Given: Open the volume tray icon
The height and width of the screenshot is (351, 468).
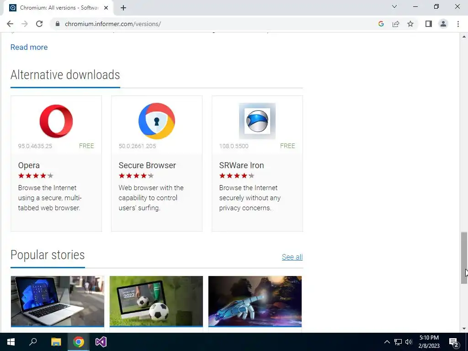Looking at the screenshot, I should pyautogui.click(x=409, y=342).
